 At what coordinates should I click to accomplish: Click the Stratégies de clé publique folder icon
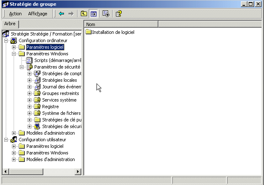pyautogui.click(x=37, y=120)
